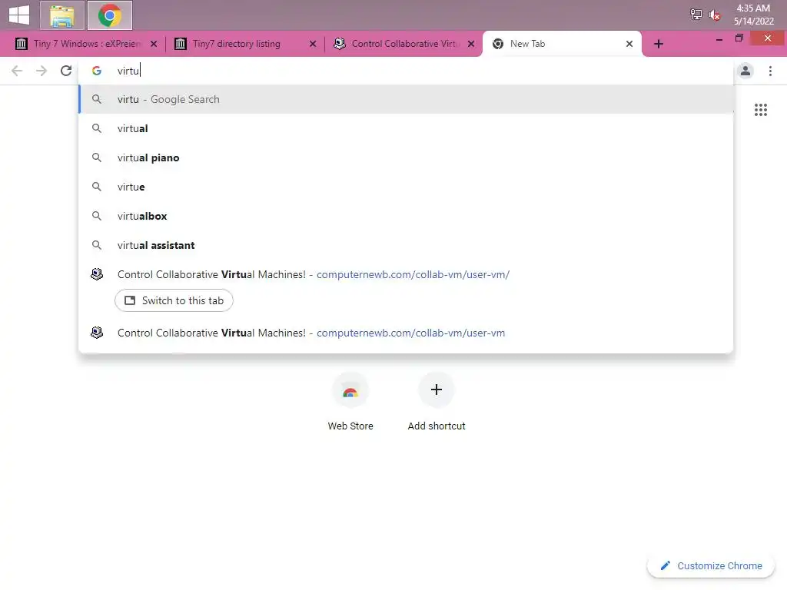Screen dimensions: 787x590
Task: Click the Switch to this tab button
Action: pos(174,300)
